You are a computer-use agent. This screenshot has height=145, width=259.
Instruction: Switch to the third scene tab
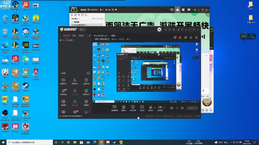[x=81, y=36]
